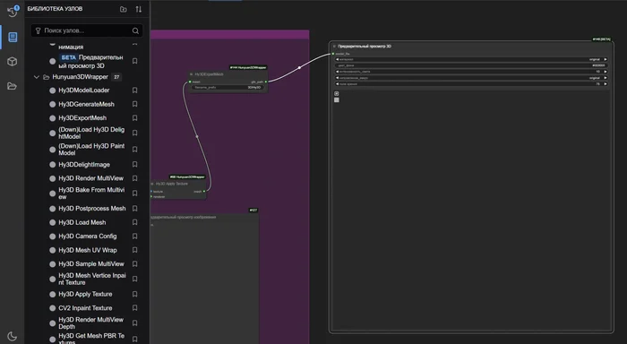The width and height of the screenshot is (627, 344).
Task: Select Hy3DGenerateMesh in the node library
Action: click(86, 104)
